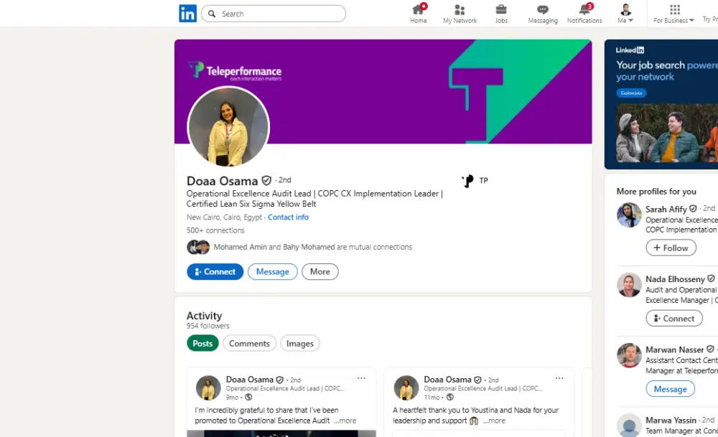Click author avatar on 9mo post

click(x=208, y=388)
